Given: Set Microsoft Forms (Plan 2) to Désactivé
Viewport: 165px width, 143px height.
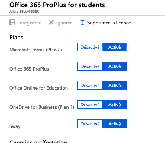Looking at the screenshot, I should click(x=90, y=47).
